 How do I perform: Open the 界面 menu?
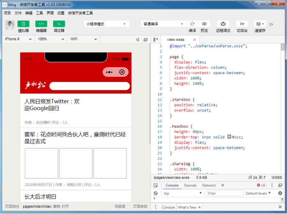(50, 13)
